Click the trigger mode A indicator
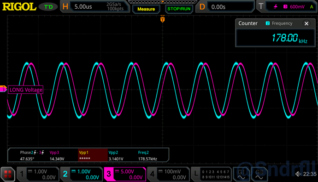 312,7
